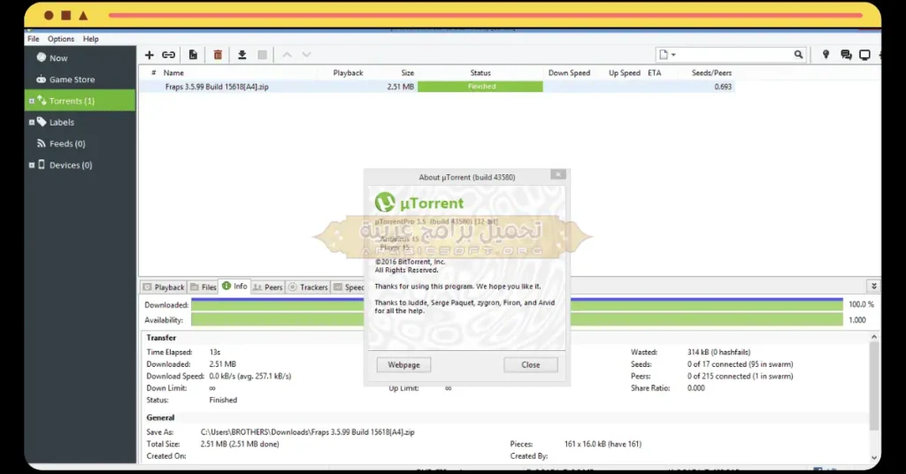The image size is (906, 474).
Task: Click Close button in About dialog
Action: [x=531, y=365]
